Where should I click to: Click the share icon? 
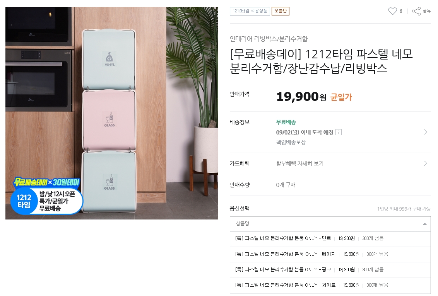point(416,11)
